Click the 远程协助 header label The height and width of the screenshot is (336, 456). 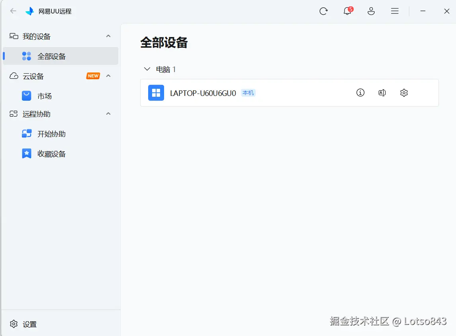[x=37, y=114]
